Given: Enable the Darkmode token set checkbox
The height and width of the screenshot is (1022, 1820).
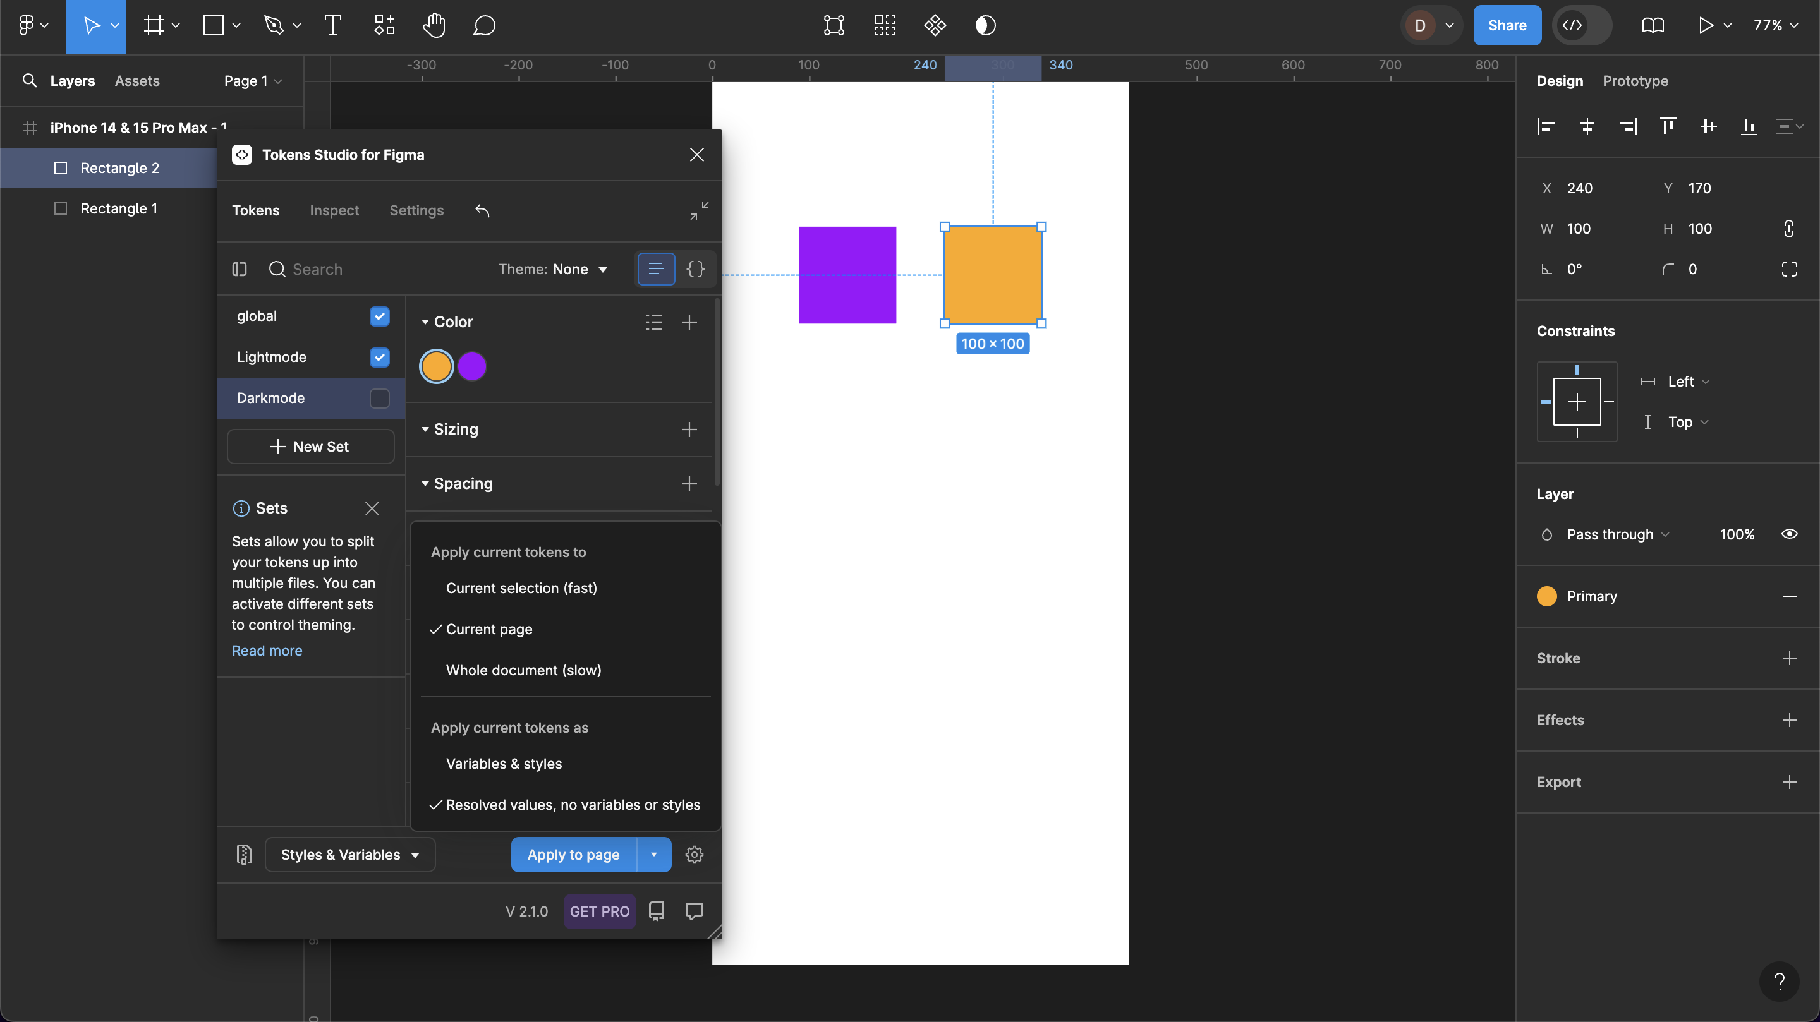Looking at the screenshot, I should [x=379, y=399].
